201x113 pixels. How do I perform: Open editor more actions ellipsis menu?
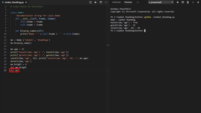tap(106, 2)
